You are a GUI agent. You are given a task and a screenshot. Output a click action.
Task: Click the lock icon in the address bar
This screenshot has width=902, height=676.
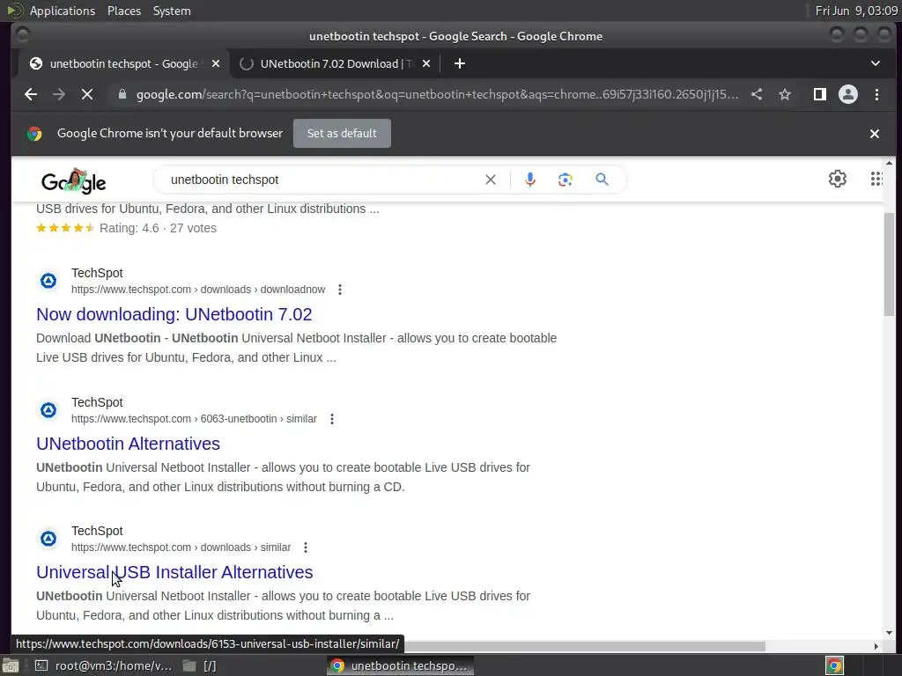point(122,94)
